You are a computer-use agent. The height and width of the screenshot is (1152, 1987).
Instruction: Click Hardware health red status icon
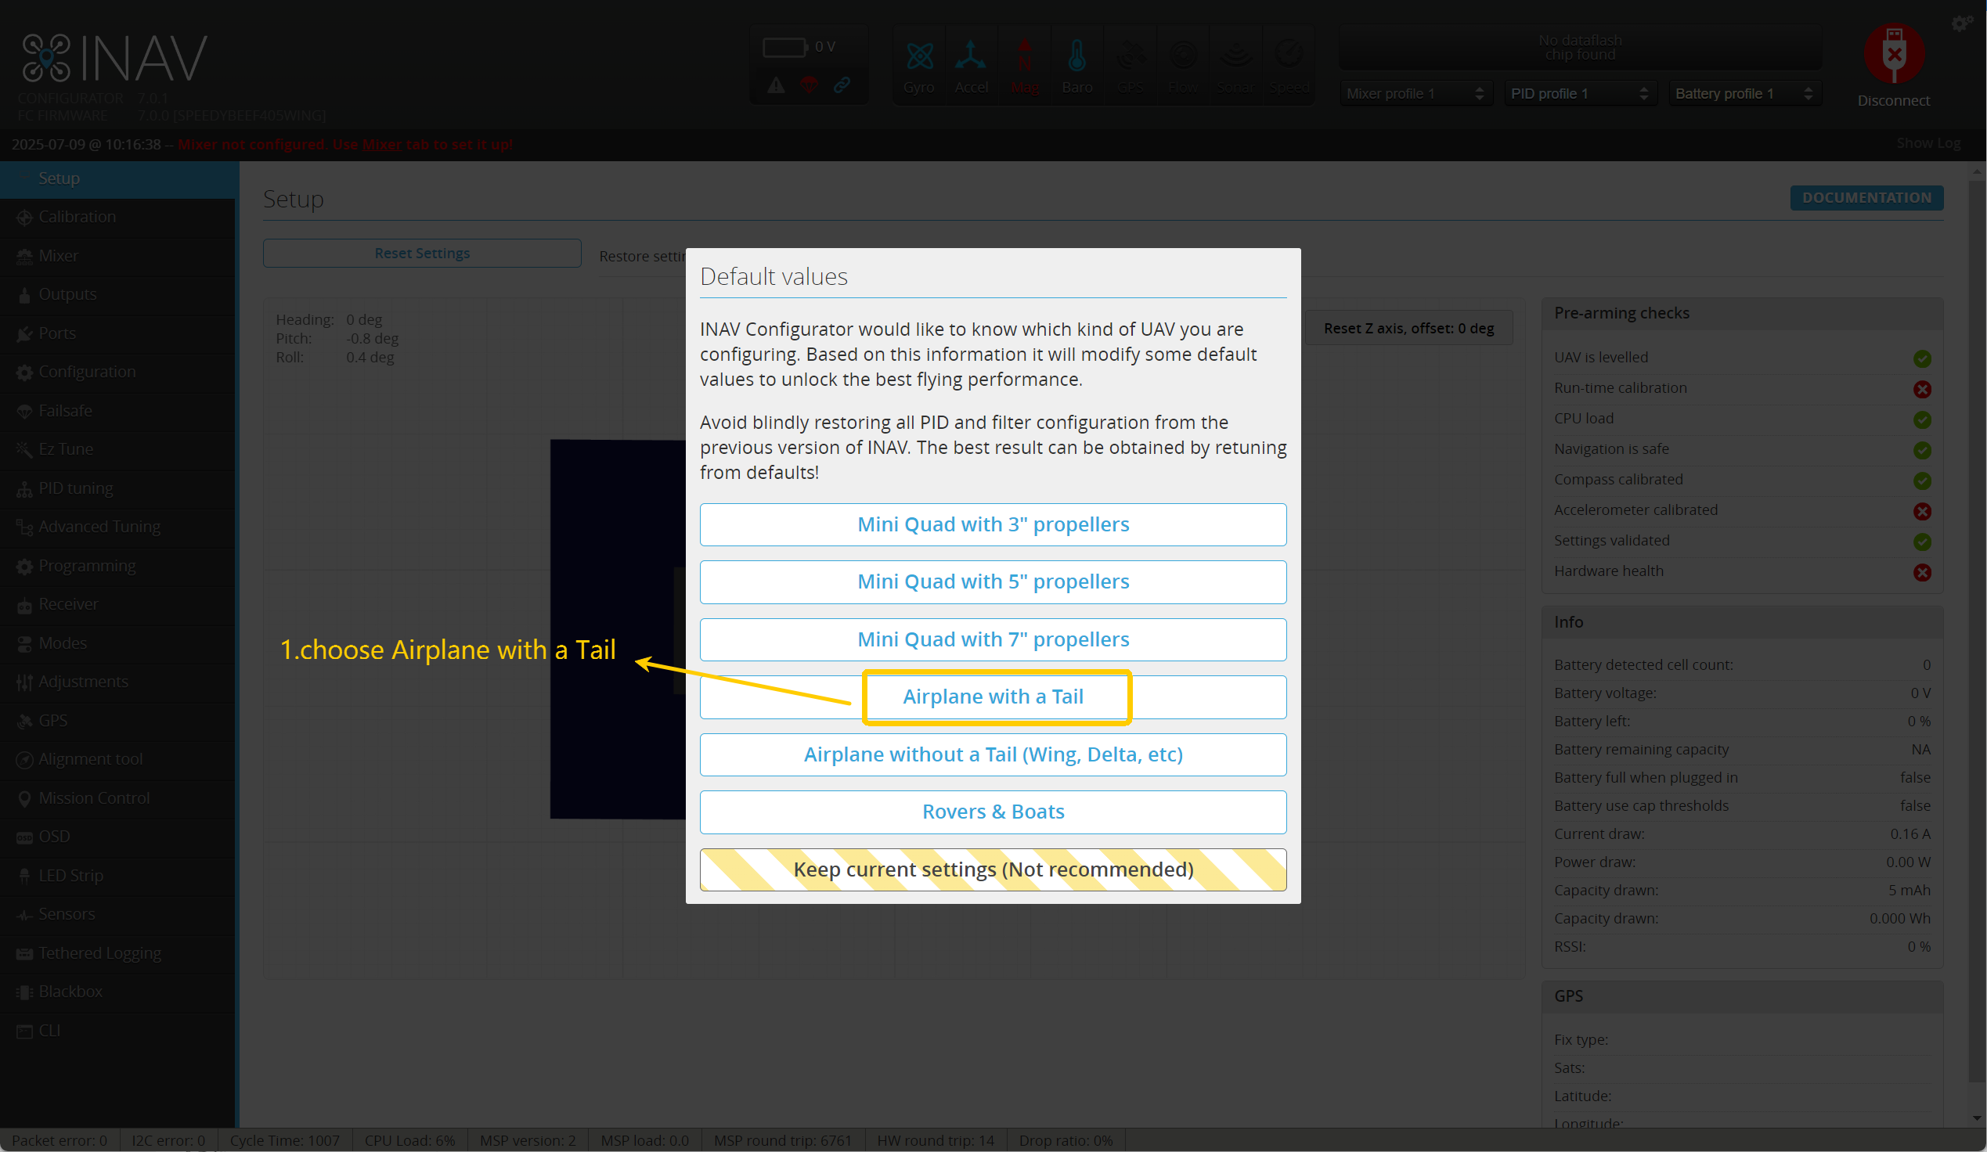pyautogui.click(x=1921, y=573)
